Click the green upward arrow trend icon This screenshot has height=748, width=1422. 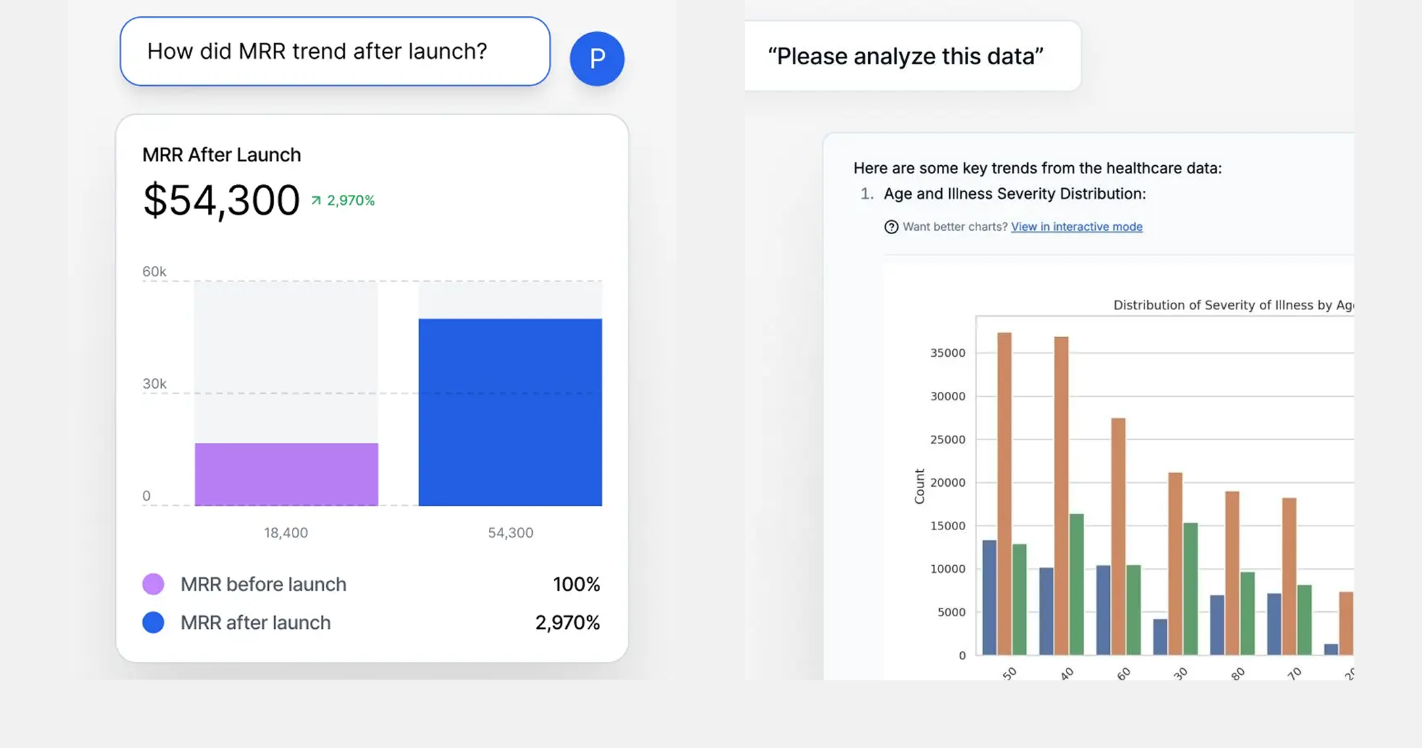[x=316, y=200]
